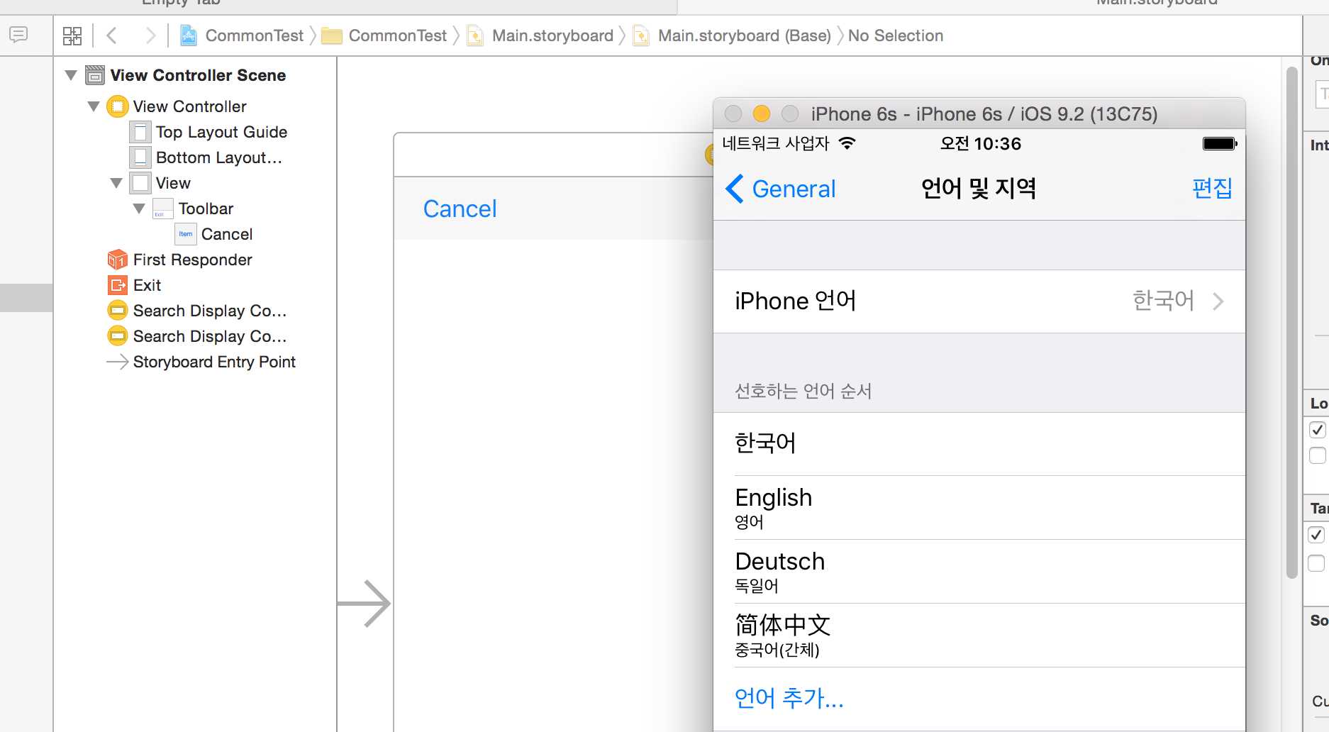Screen dimensions: 1329x732
Task: Tap 편집 edit button in simulator
Action: tap(1212, 188)
